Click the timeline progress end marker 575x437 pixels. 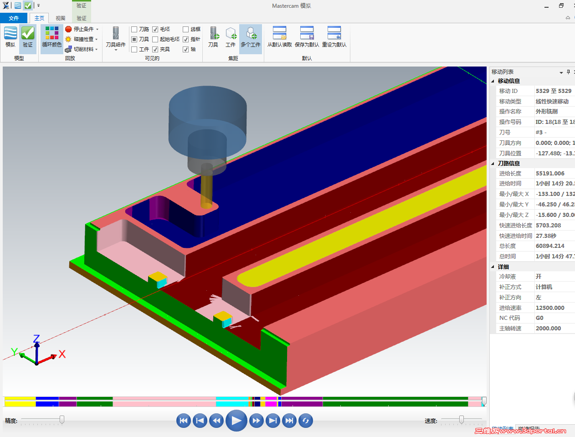[484, 401]
